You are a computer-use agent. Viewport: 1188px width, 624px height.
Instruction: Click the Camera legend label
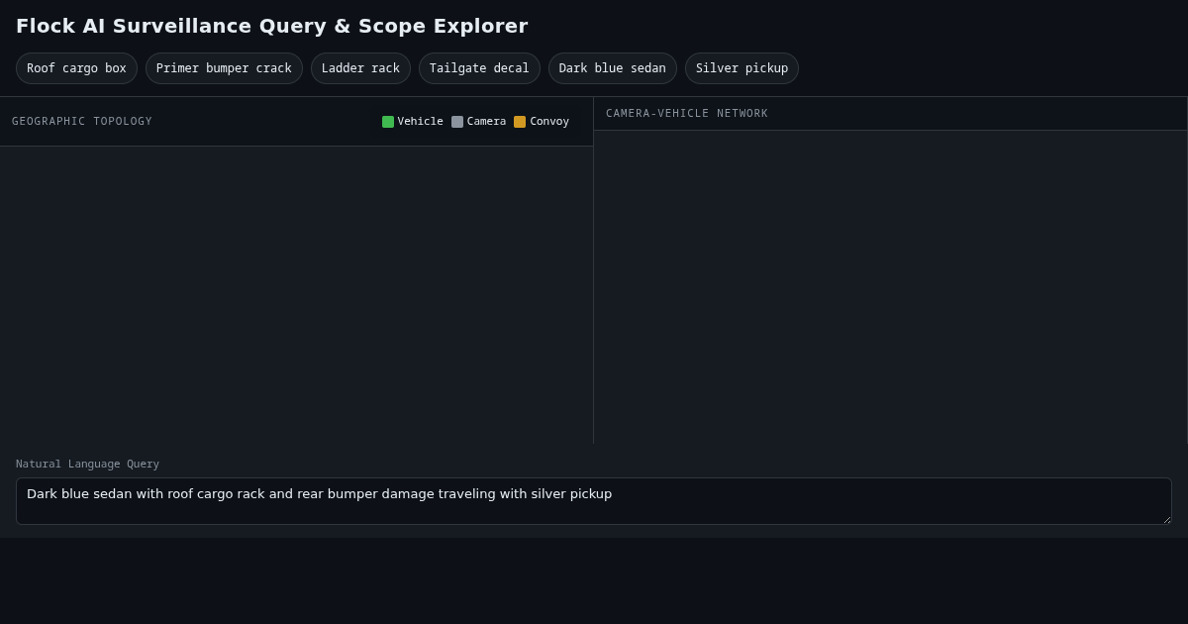click(486, 122)
